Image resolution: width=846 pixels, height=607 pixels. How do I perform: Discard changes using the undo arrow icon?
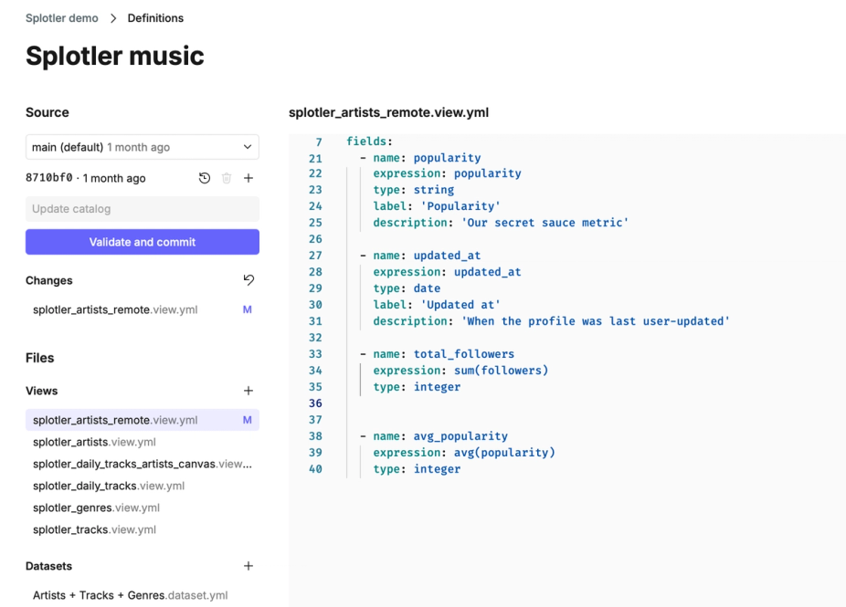pyautogui.click(x=249, y=280)
